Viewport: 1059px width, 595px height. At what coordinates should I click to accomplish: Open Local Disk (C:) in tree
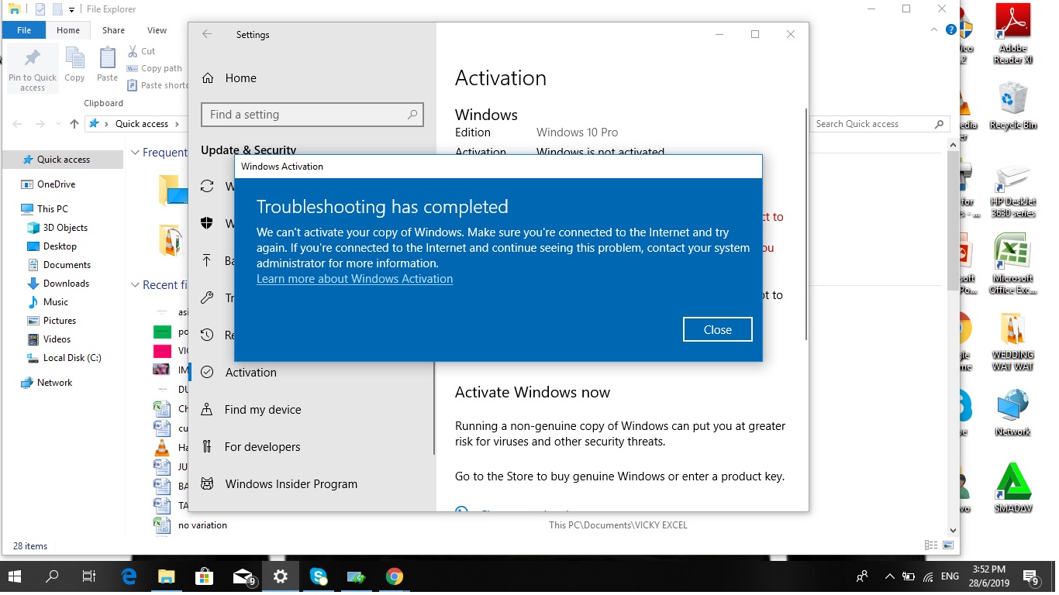[x=72, y=358]
